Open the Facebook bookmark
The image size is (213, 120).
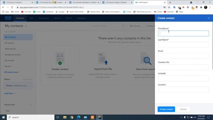[48, 12]
